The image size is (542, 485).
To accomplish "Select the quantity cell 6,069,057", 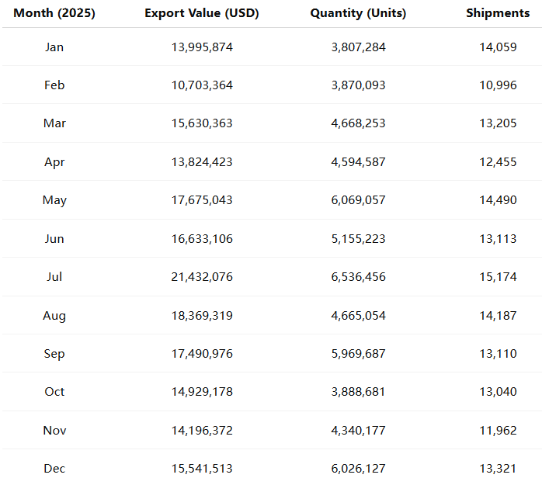I will click(x=358, y=200).
